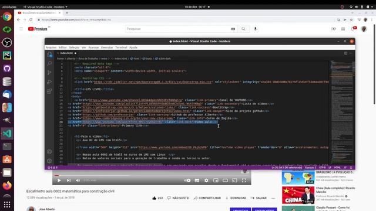Select the index.html editor tab
The image size is (376, 211).
(x=66, y=53)
